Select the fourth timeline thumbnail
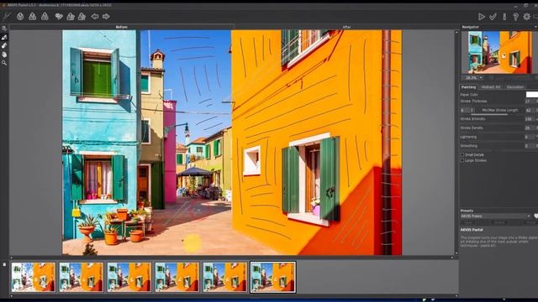Viewport: 538px width, 302px height. tap(177, 277)
